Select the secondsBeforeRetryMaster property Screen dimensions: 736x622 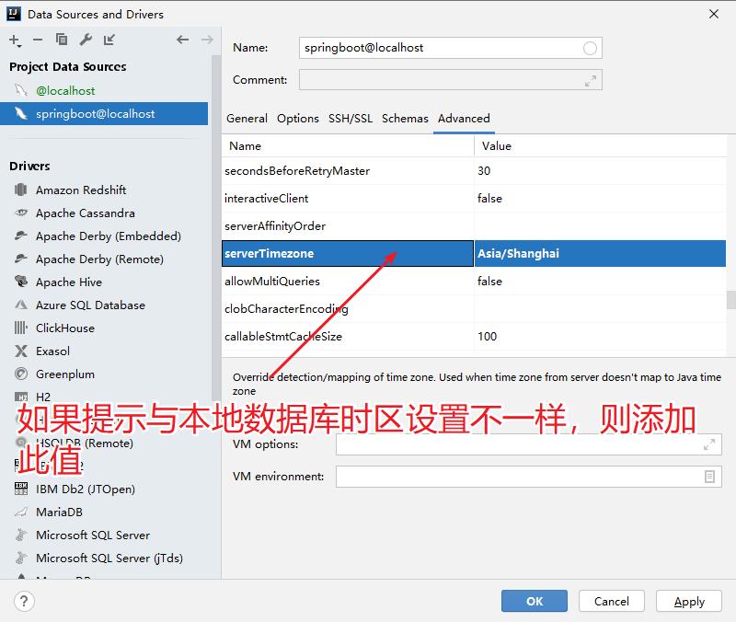pyautogui.click(x=348, y=171)
